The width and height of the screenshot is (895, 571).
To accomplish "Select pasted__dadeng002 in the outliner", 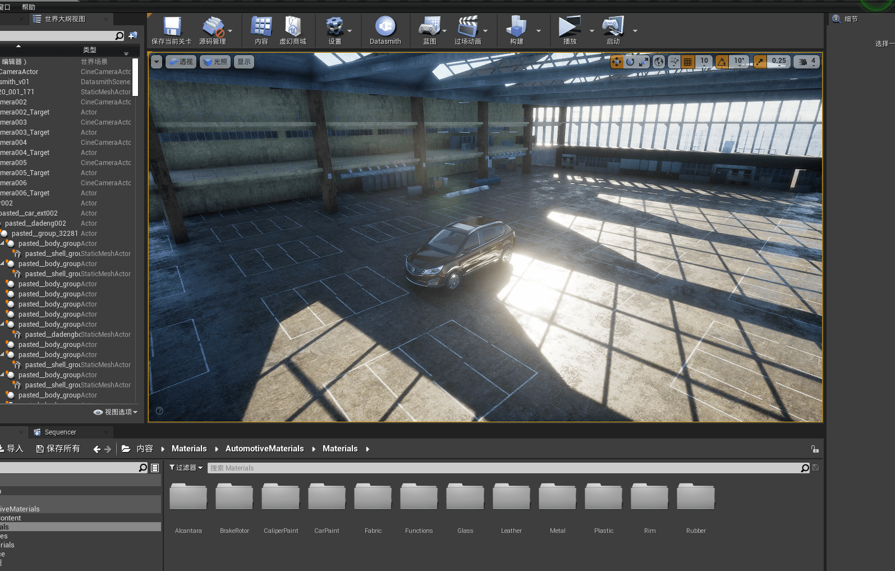I will point(35,223).
